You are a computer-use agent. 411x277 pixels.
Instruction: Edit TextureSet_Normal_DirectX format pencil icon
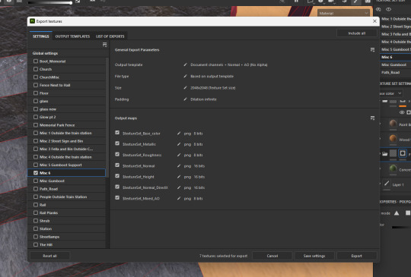179,187
